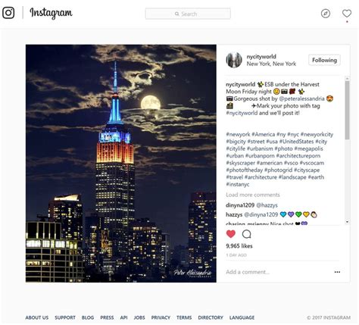Unlike the post using the red heart

pyautogui.click(x=231, y=234)
